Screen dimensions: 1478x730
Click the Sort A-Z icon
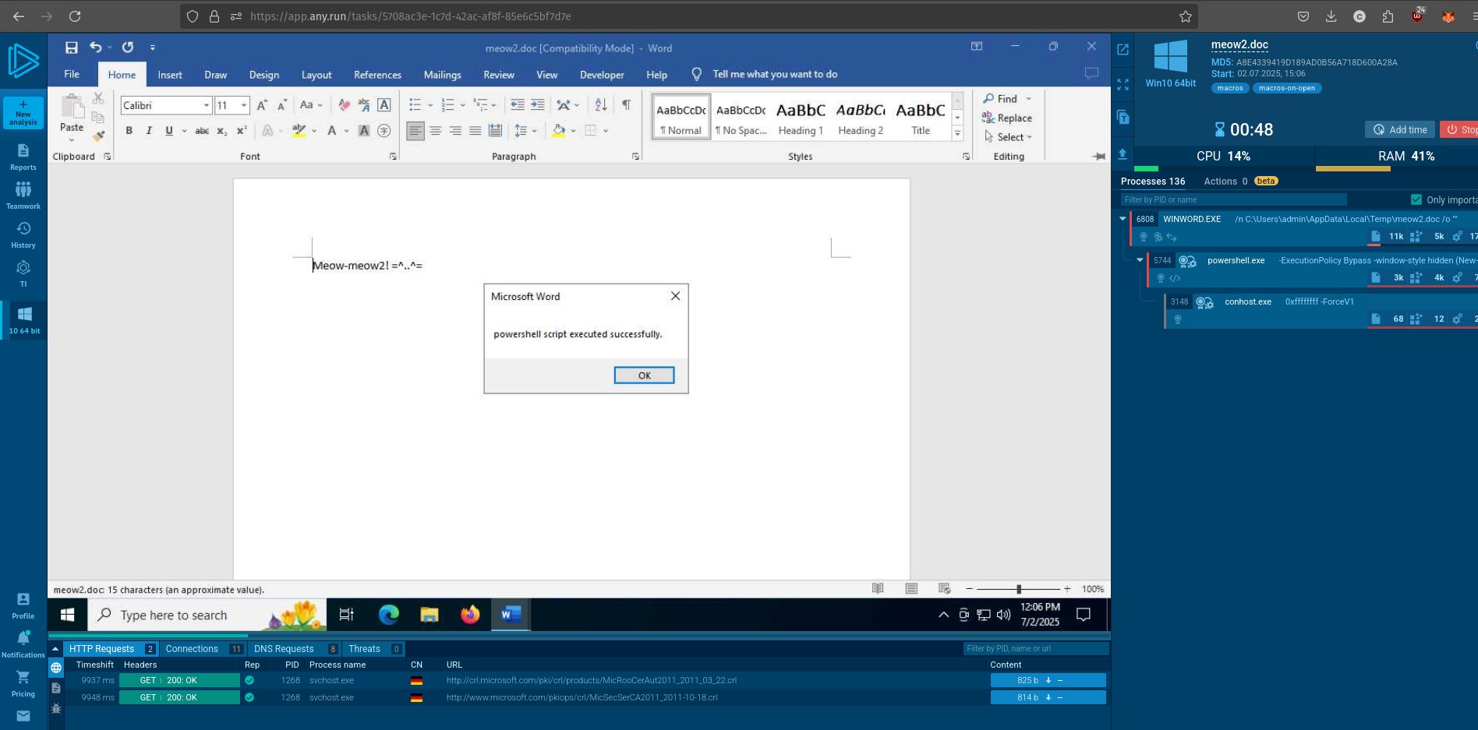point(600,104)
